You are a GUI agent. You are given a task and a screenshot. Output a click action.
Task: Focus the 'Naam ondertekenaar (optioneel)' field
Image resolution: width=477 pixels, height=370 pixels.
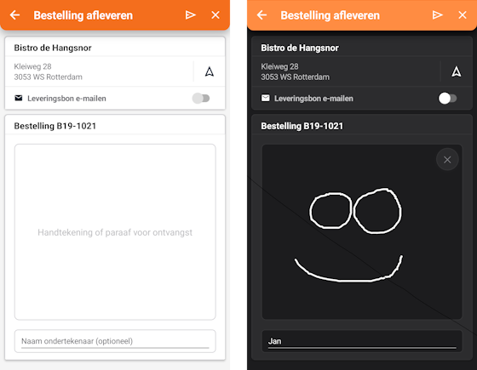click(x=115, y=341)
